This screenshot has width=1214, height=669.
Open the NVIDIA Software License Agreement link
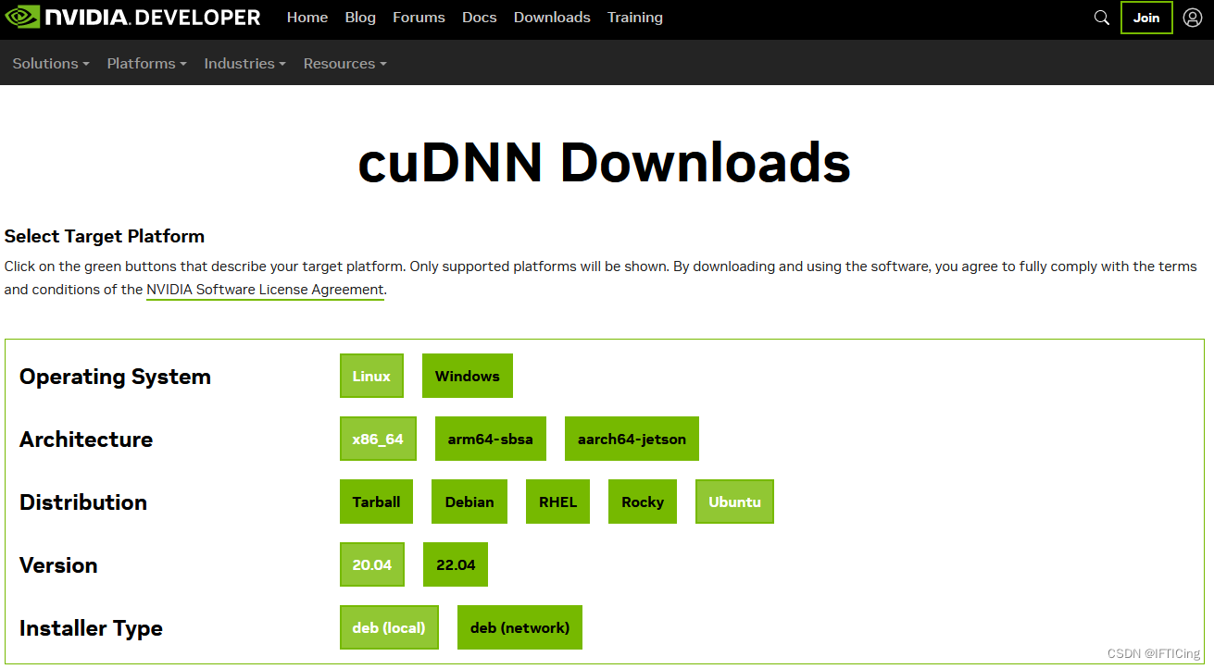click(265, 289)
